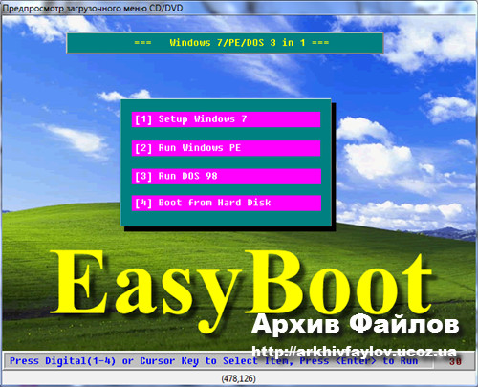Screen dimensions: 478x387
Task: Open the arkhivfaylov.ucoz.ua link
Action: pyautogui.click(x=354, y=352)
